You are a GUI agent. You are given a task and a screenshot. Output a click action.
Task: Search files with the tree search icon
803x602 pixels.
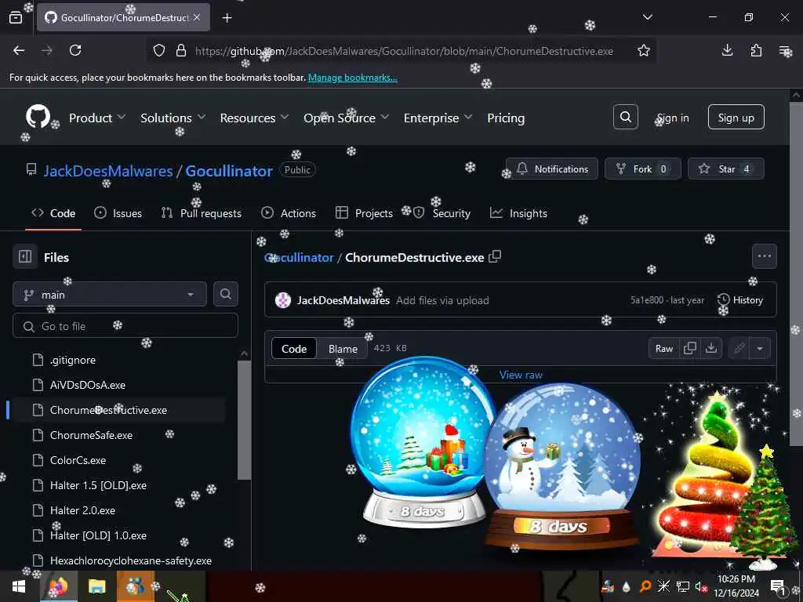tap(225, 294)
